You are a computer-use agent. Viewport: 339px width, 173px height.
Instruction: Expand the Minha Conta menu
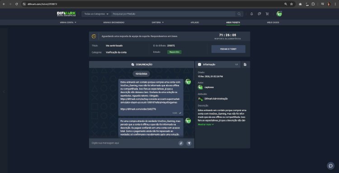68,23
